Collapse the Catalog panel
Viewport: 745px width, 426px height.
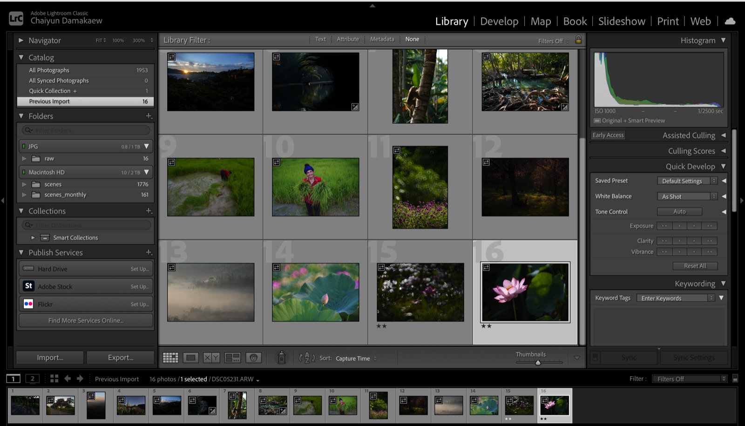coord(21,57)
